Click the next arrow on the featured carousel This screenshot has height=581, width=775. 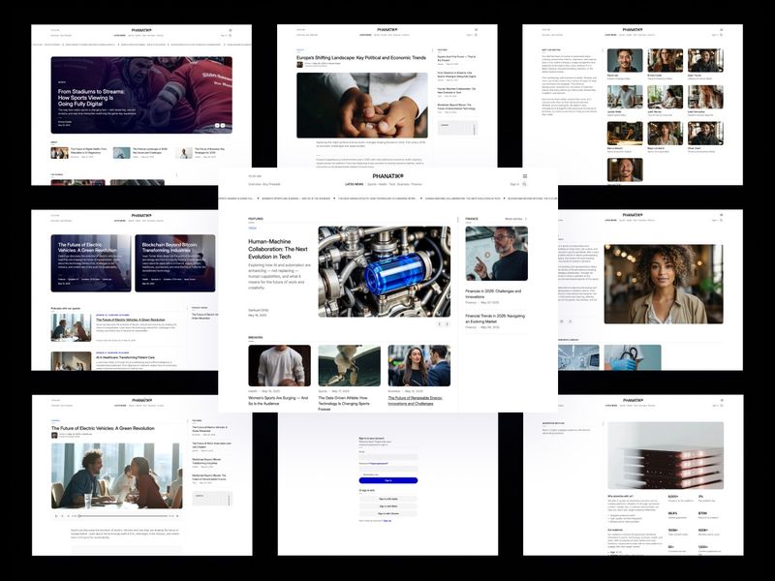coord(447,323)
